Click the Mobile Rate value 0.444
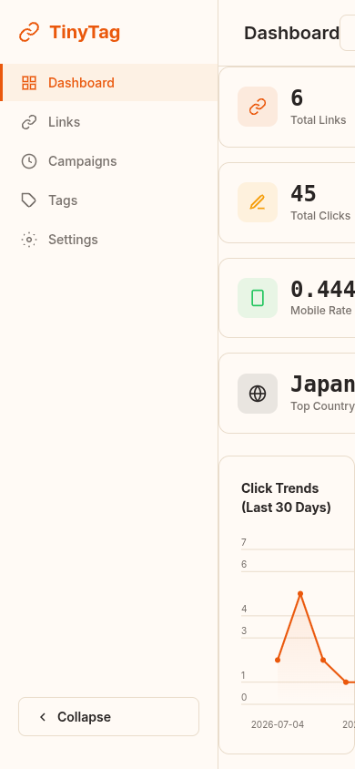The width and height of the screenshot is (355, 769). click(322, 289)
